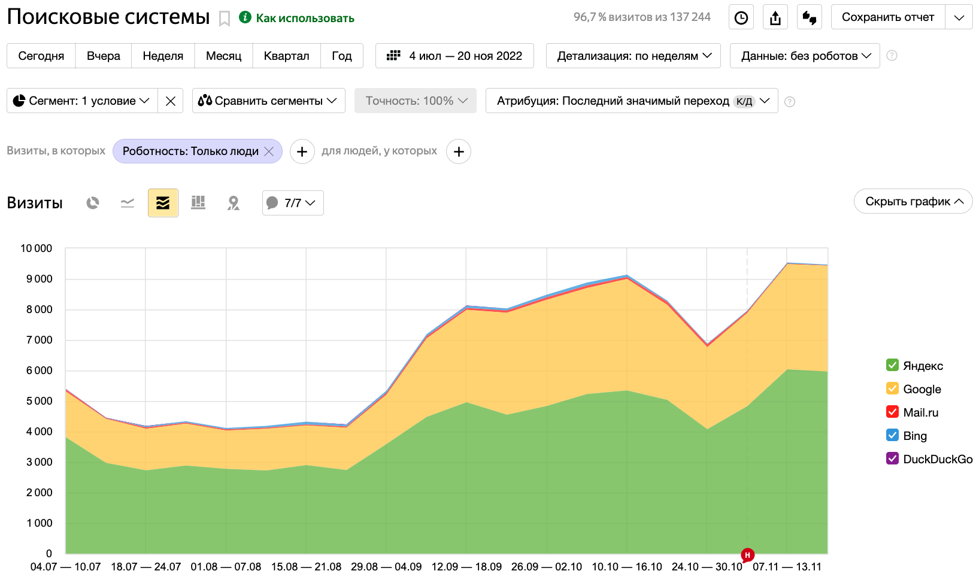Bookmark the Поисковые системы report
The width and height of the screenshot is (973, 577).
pyautogui.click(x=225, y=19)
